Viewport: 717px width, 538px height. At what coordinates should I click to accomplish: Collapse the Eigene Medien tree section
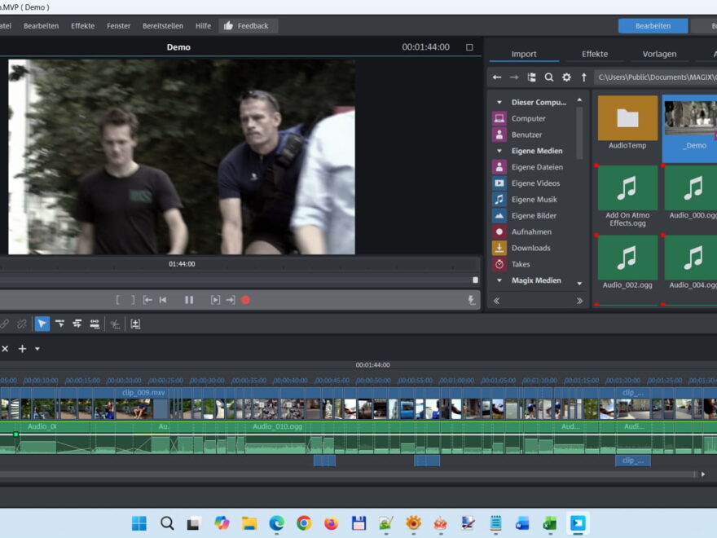(x=498, y=150)
